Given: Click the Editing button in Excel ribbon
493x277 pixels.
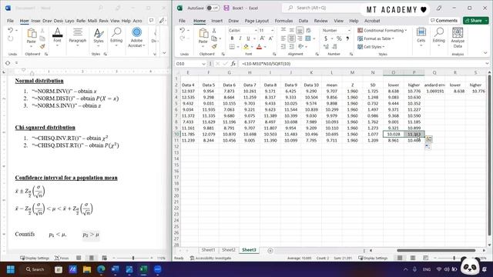Looking at the screenshot, I should pyautogui.click(x=438, y=37).
